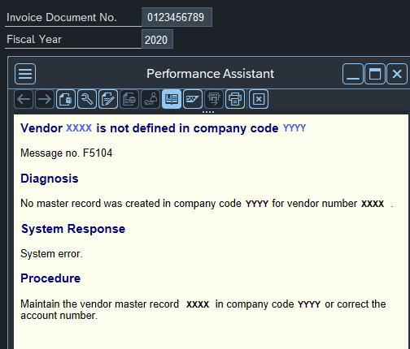Click the Fiscal Year field
This screenshot has height=349, width=410.
click(157, 40)
